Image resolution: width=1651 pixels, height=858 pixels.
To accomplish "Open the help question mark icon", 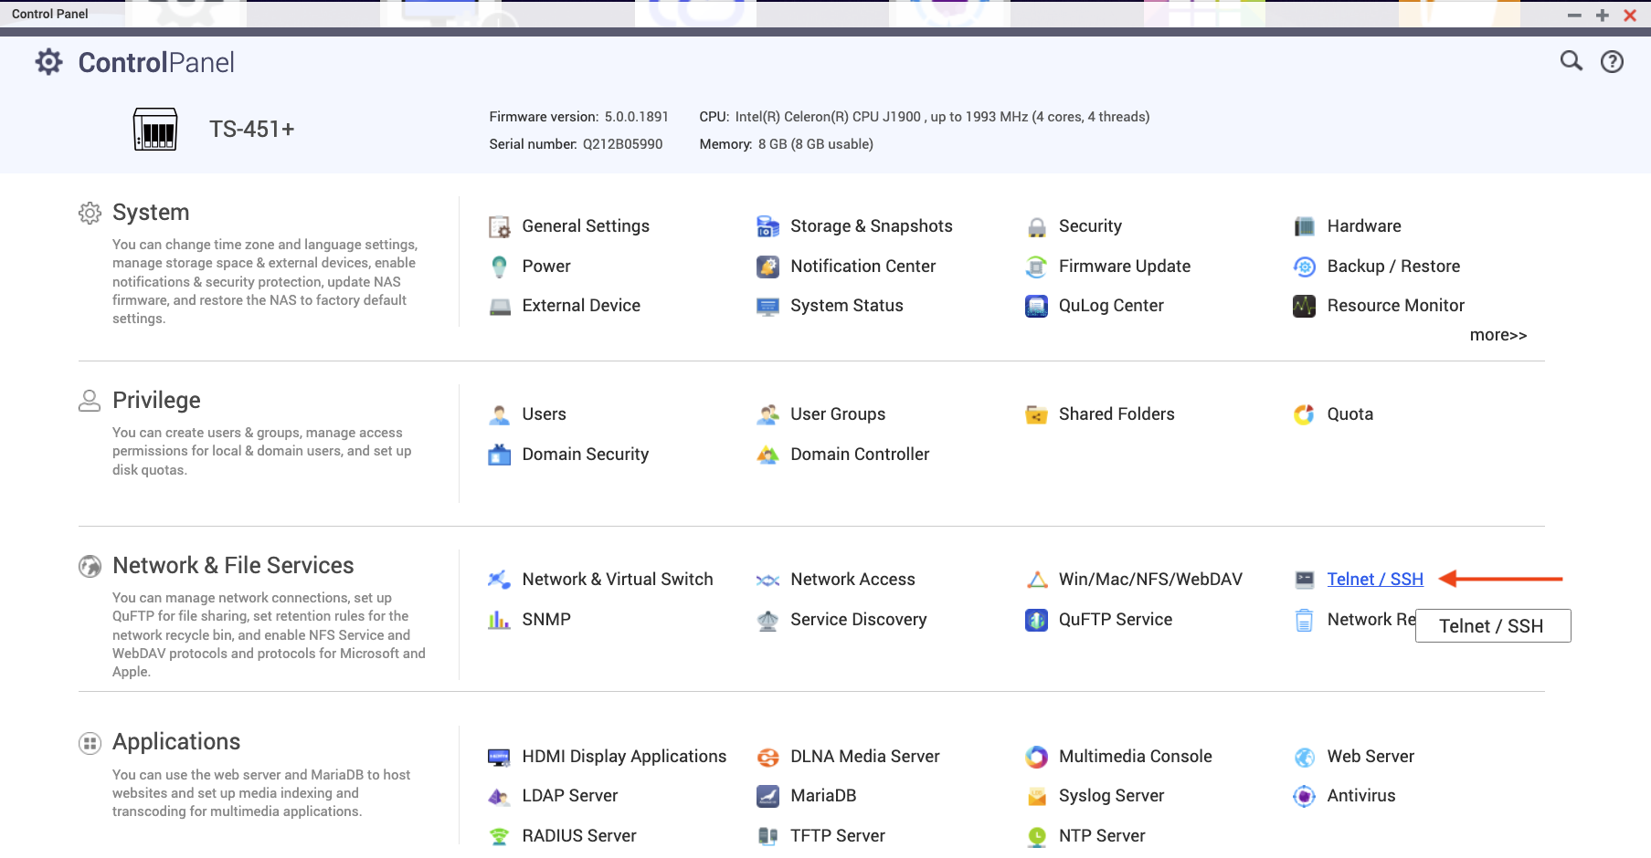I will 1612,61.
